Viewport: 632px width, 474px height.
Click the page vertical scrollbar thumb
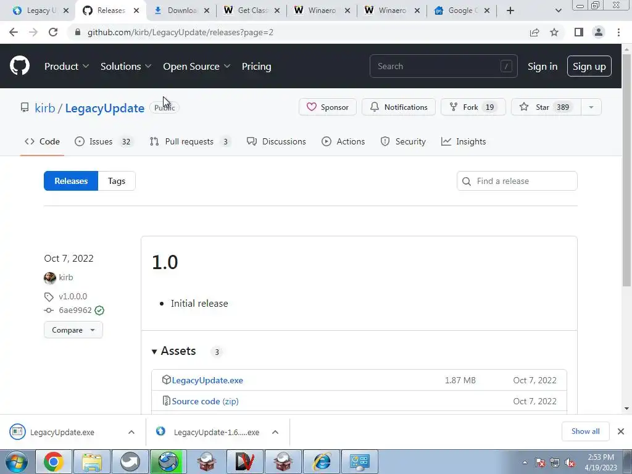coord(626,169)
